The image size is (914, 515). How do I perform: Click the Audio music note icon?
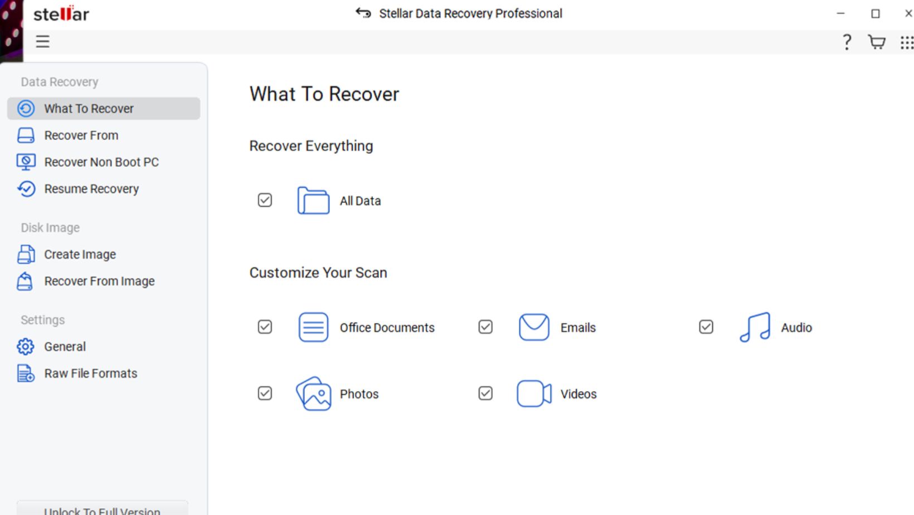coord(755,327)
